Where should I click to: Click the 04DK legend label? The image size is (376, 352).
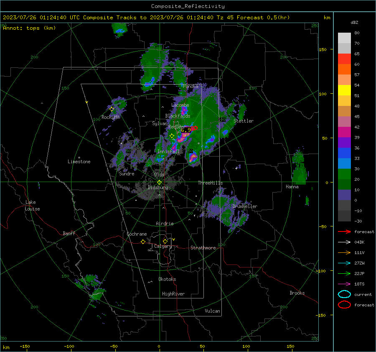click(359, 242)
